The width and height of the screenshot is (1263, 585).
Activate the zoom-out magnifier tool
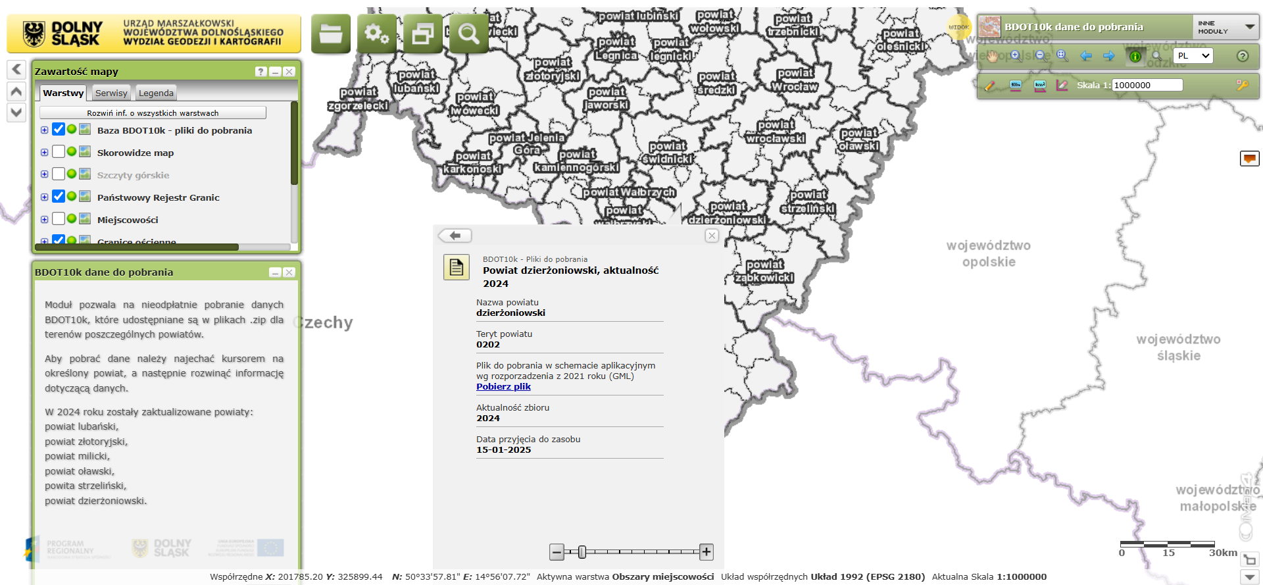[x=1039, y=56]
